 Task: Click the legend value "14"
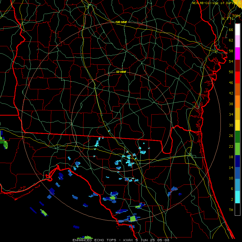[x=231, y=168]
